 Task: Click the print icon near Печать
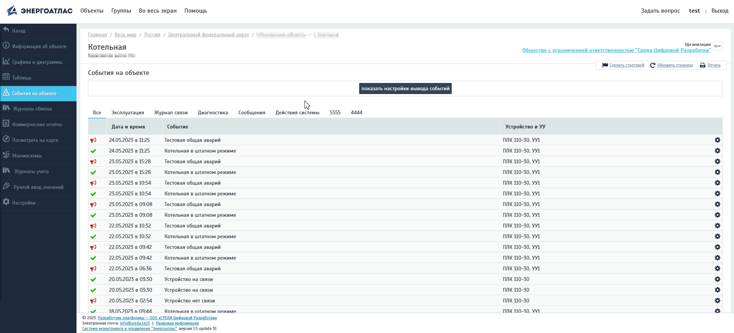pos(703,65)
